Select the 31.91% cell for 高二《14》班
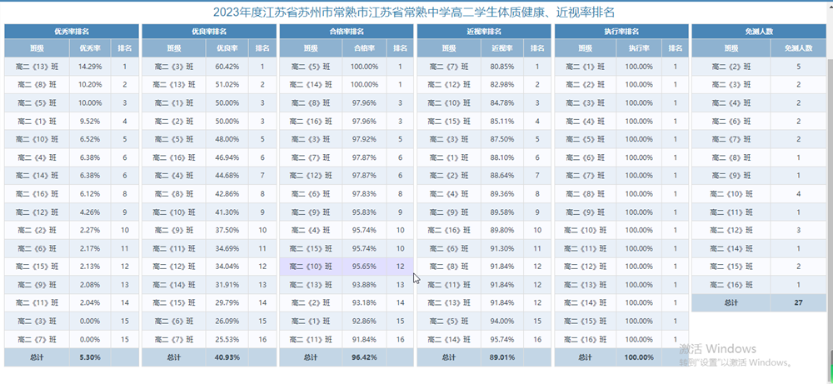The height and width of the screenshot is (384, 833). [227, 285]
